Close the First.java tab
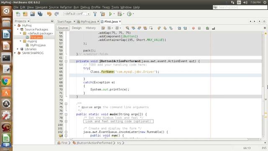 coord(120,21)
